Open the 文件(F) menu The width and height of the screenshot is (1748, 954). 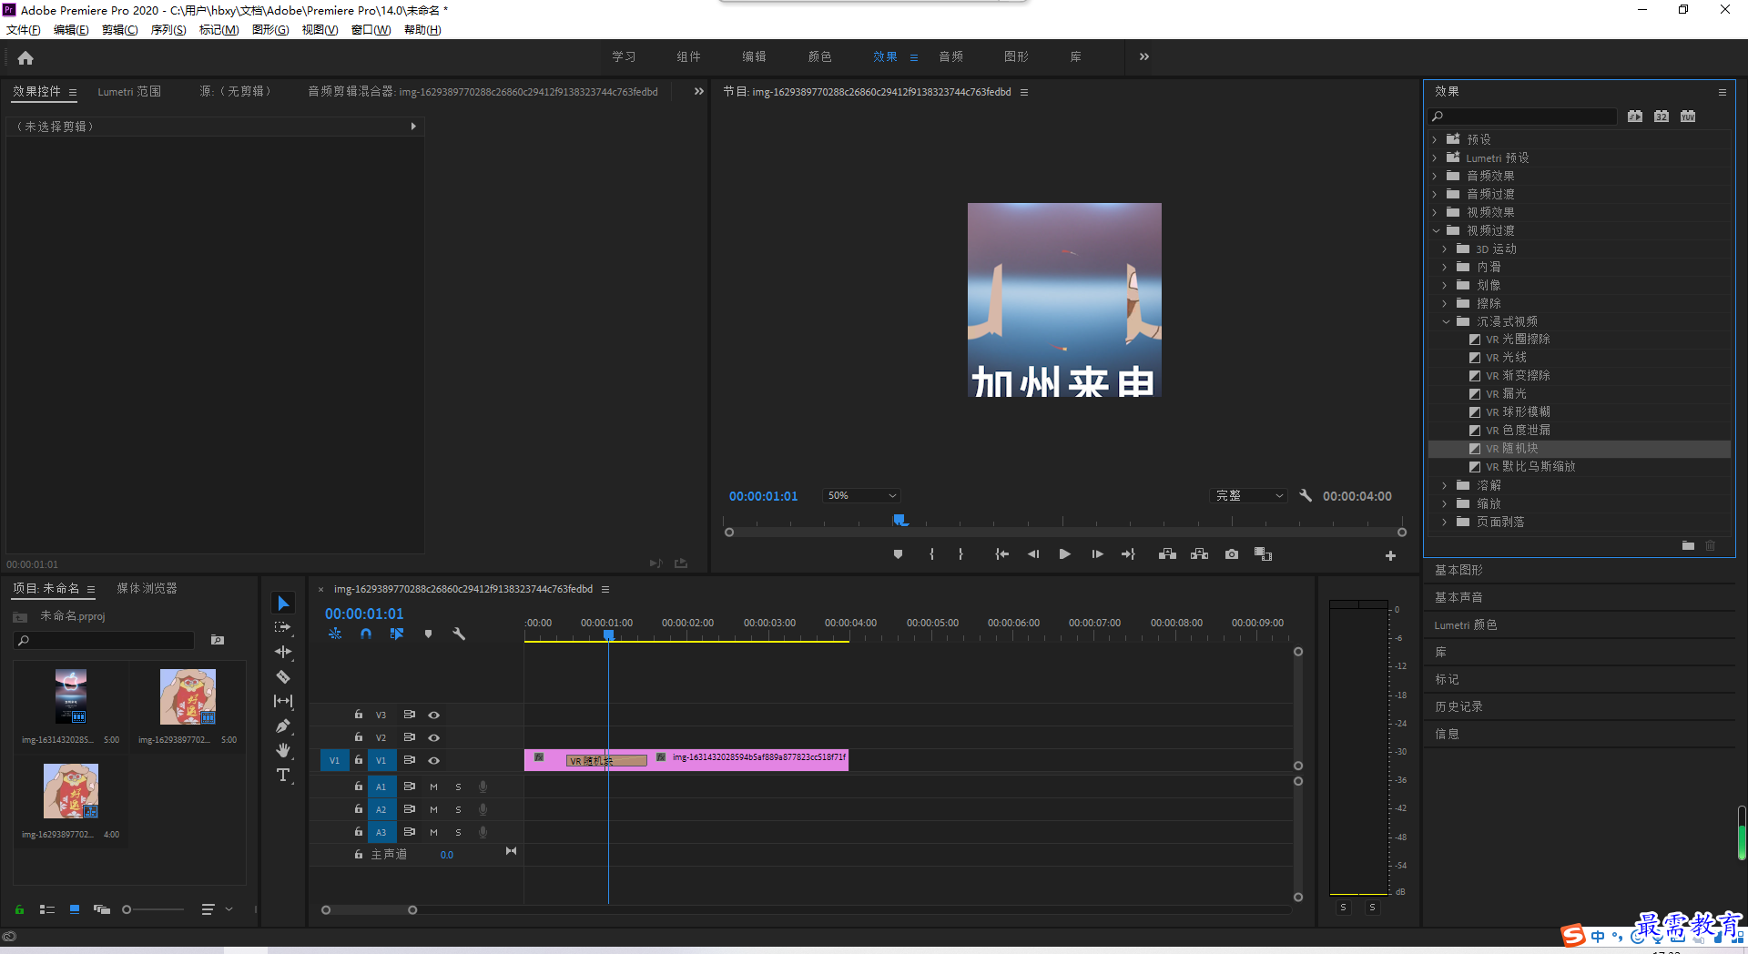coord(24,30)
